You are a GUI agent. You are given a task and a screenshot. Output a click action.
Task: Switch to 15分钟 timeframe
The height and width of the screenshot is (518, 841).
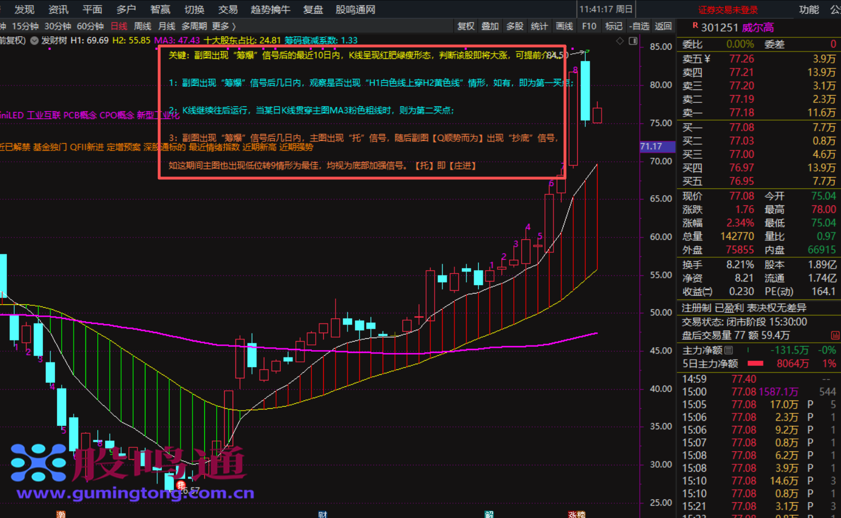point(25,26)
